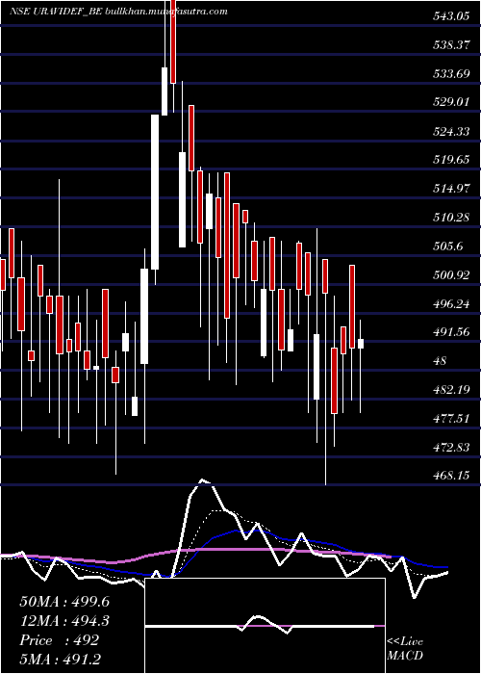The width and height of the screenshot is (481, 674).
Task: Click the <<Live MACD label
Action: tap(405, 649)
